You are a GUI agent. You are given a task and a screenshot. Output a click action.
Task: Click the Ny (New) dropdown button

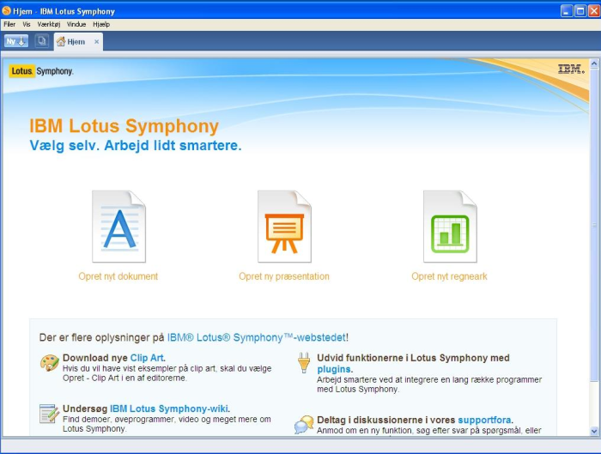pyautogui.click(x=16, y=41)
